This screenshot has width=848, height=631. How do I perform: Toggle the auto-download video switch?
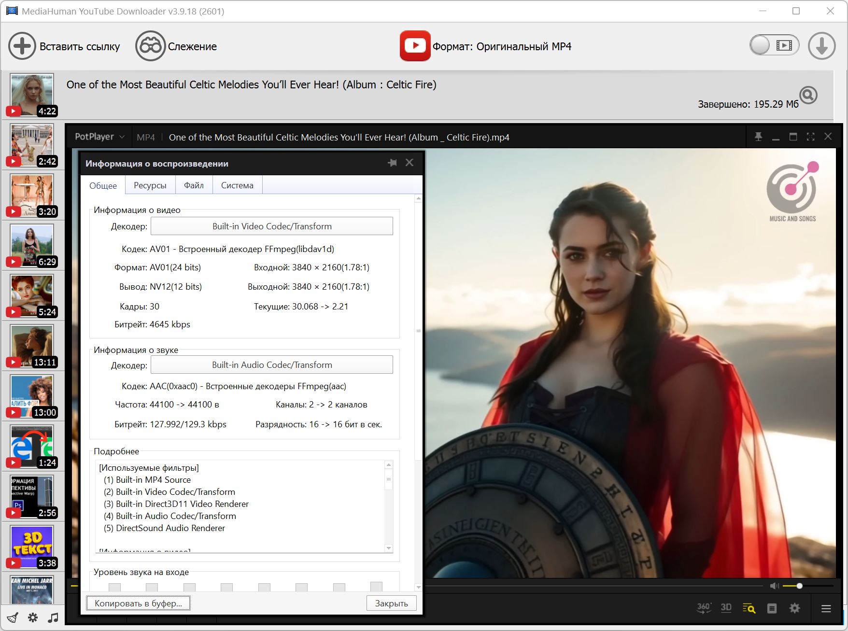[774, 45]
